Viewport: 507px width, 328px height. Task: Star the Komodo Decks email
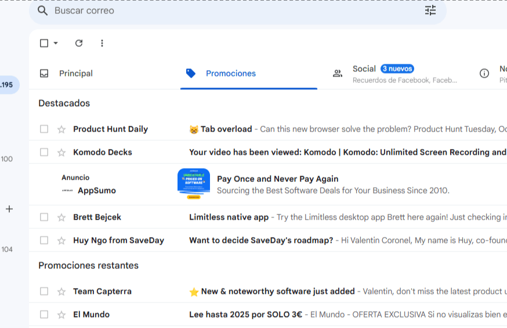[x=61, y=152]
